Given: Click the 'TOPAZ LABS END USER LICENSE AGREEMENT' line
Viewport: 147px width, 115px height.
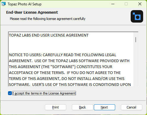Looking at the screenshot, I should coord(49,35).
